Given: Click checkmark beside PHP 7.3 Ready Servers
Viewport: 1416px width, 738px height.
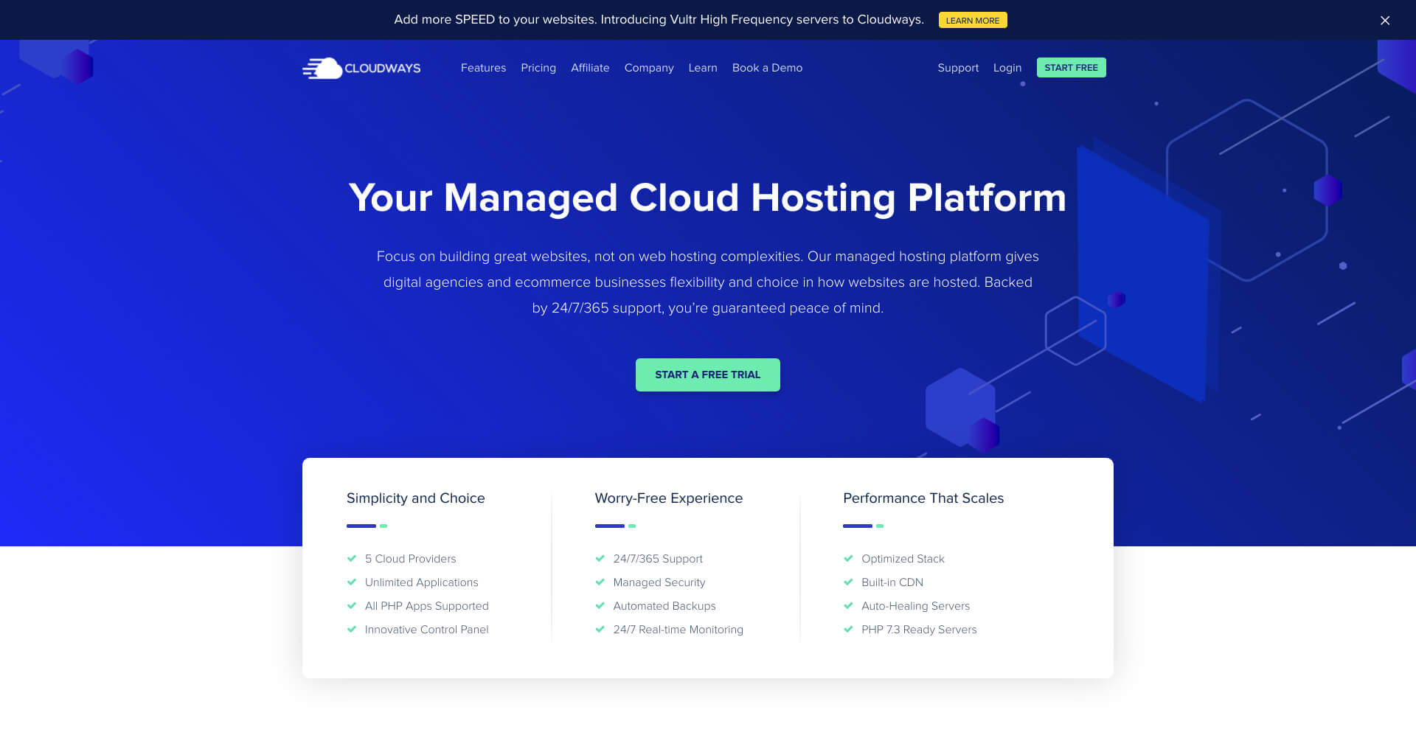Looking at the screenshot, I should coord(848,629).
